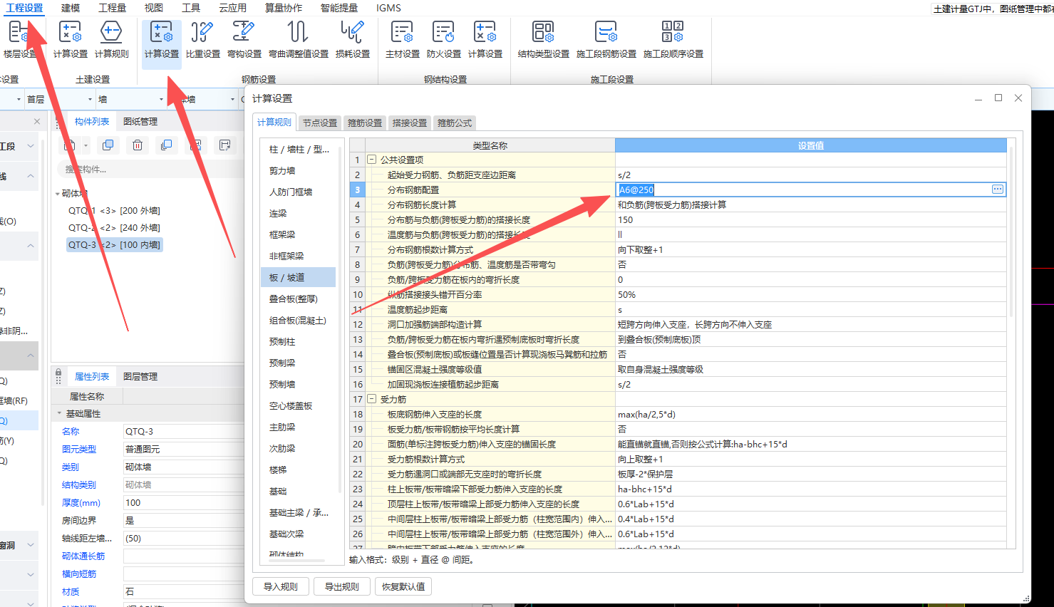Open the 施工段钢筋设置 tool

click(606, 40)
